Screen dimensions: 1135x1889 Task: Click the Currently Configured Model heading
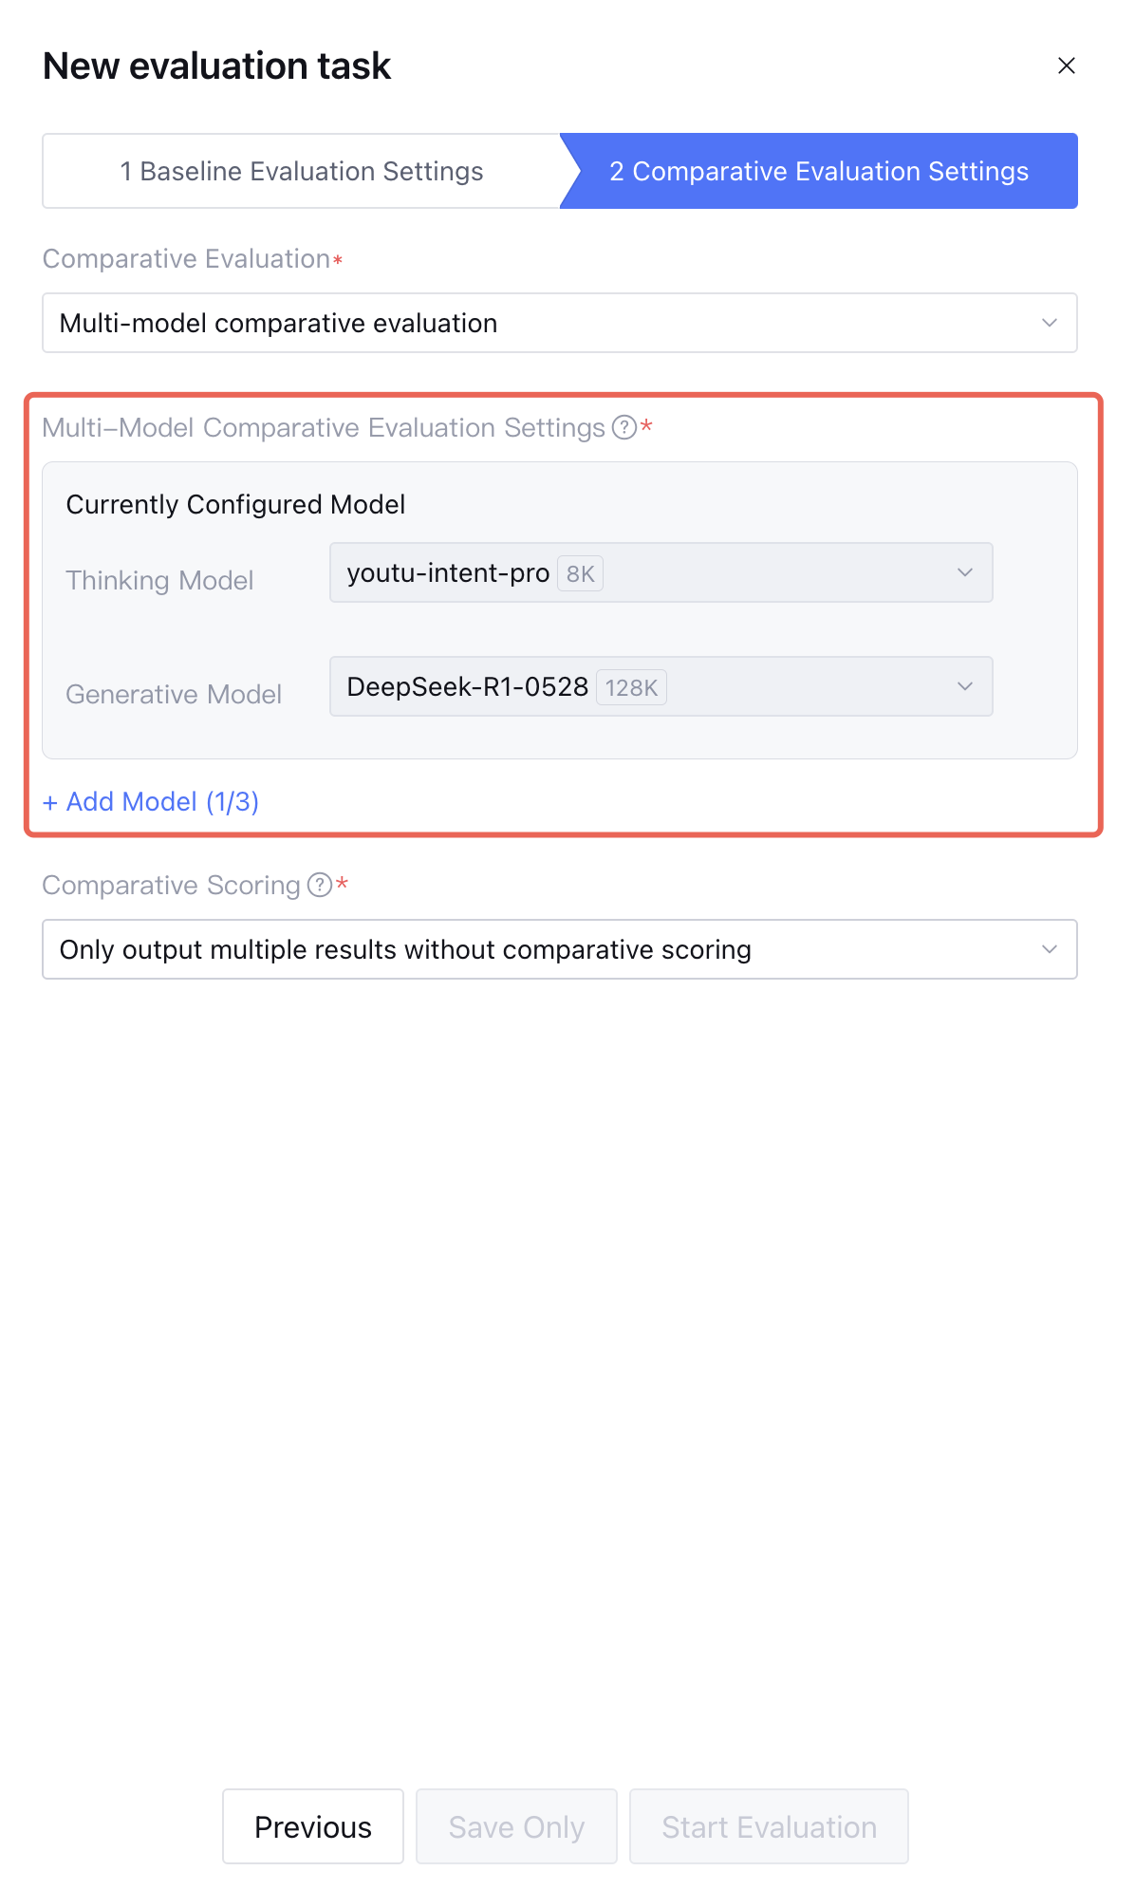click(x=235, y=504)
